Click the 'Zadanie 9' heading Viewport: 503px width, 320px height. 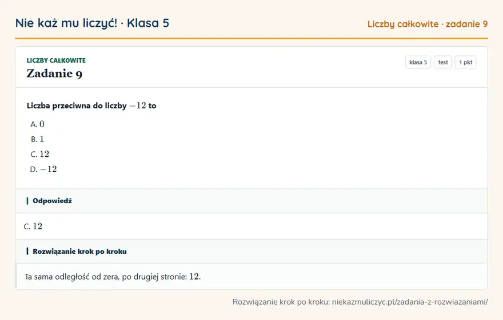[54, 74]
